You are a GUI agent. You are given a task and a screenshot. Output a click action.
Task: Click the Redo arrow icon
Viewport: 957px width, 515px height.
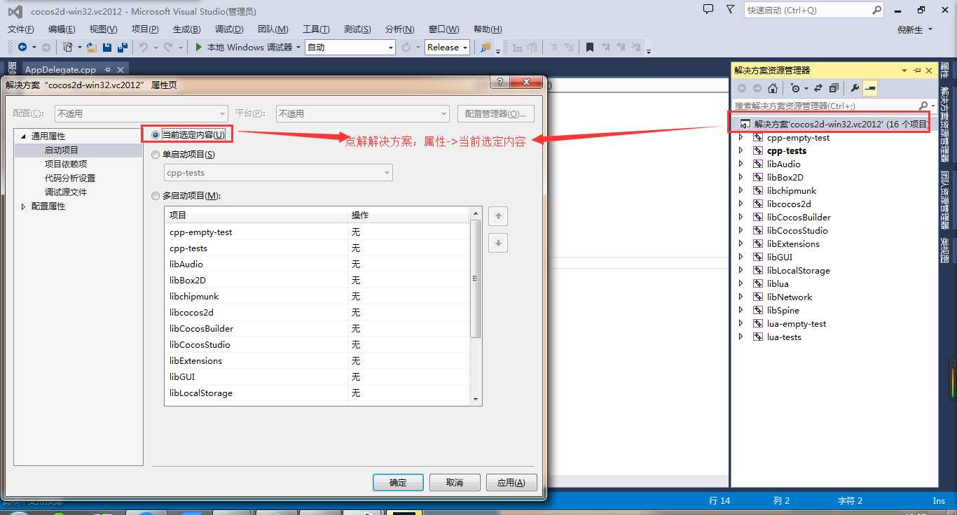[x=168, y=48]
